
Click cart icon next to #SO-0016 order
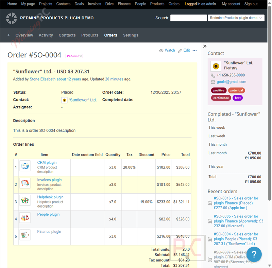(x=210, y=203)
